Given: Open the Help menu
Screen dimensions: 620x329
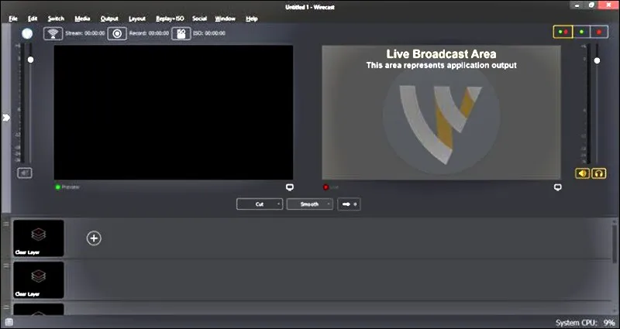Looking at the screenshot, I should [x=251, y=19].
